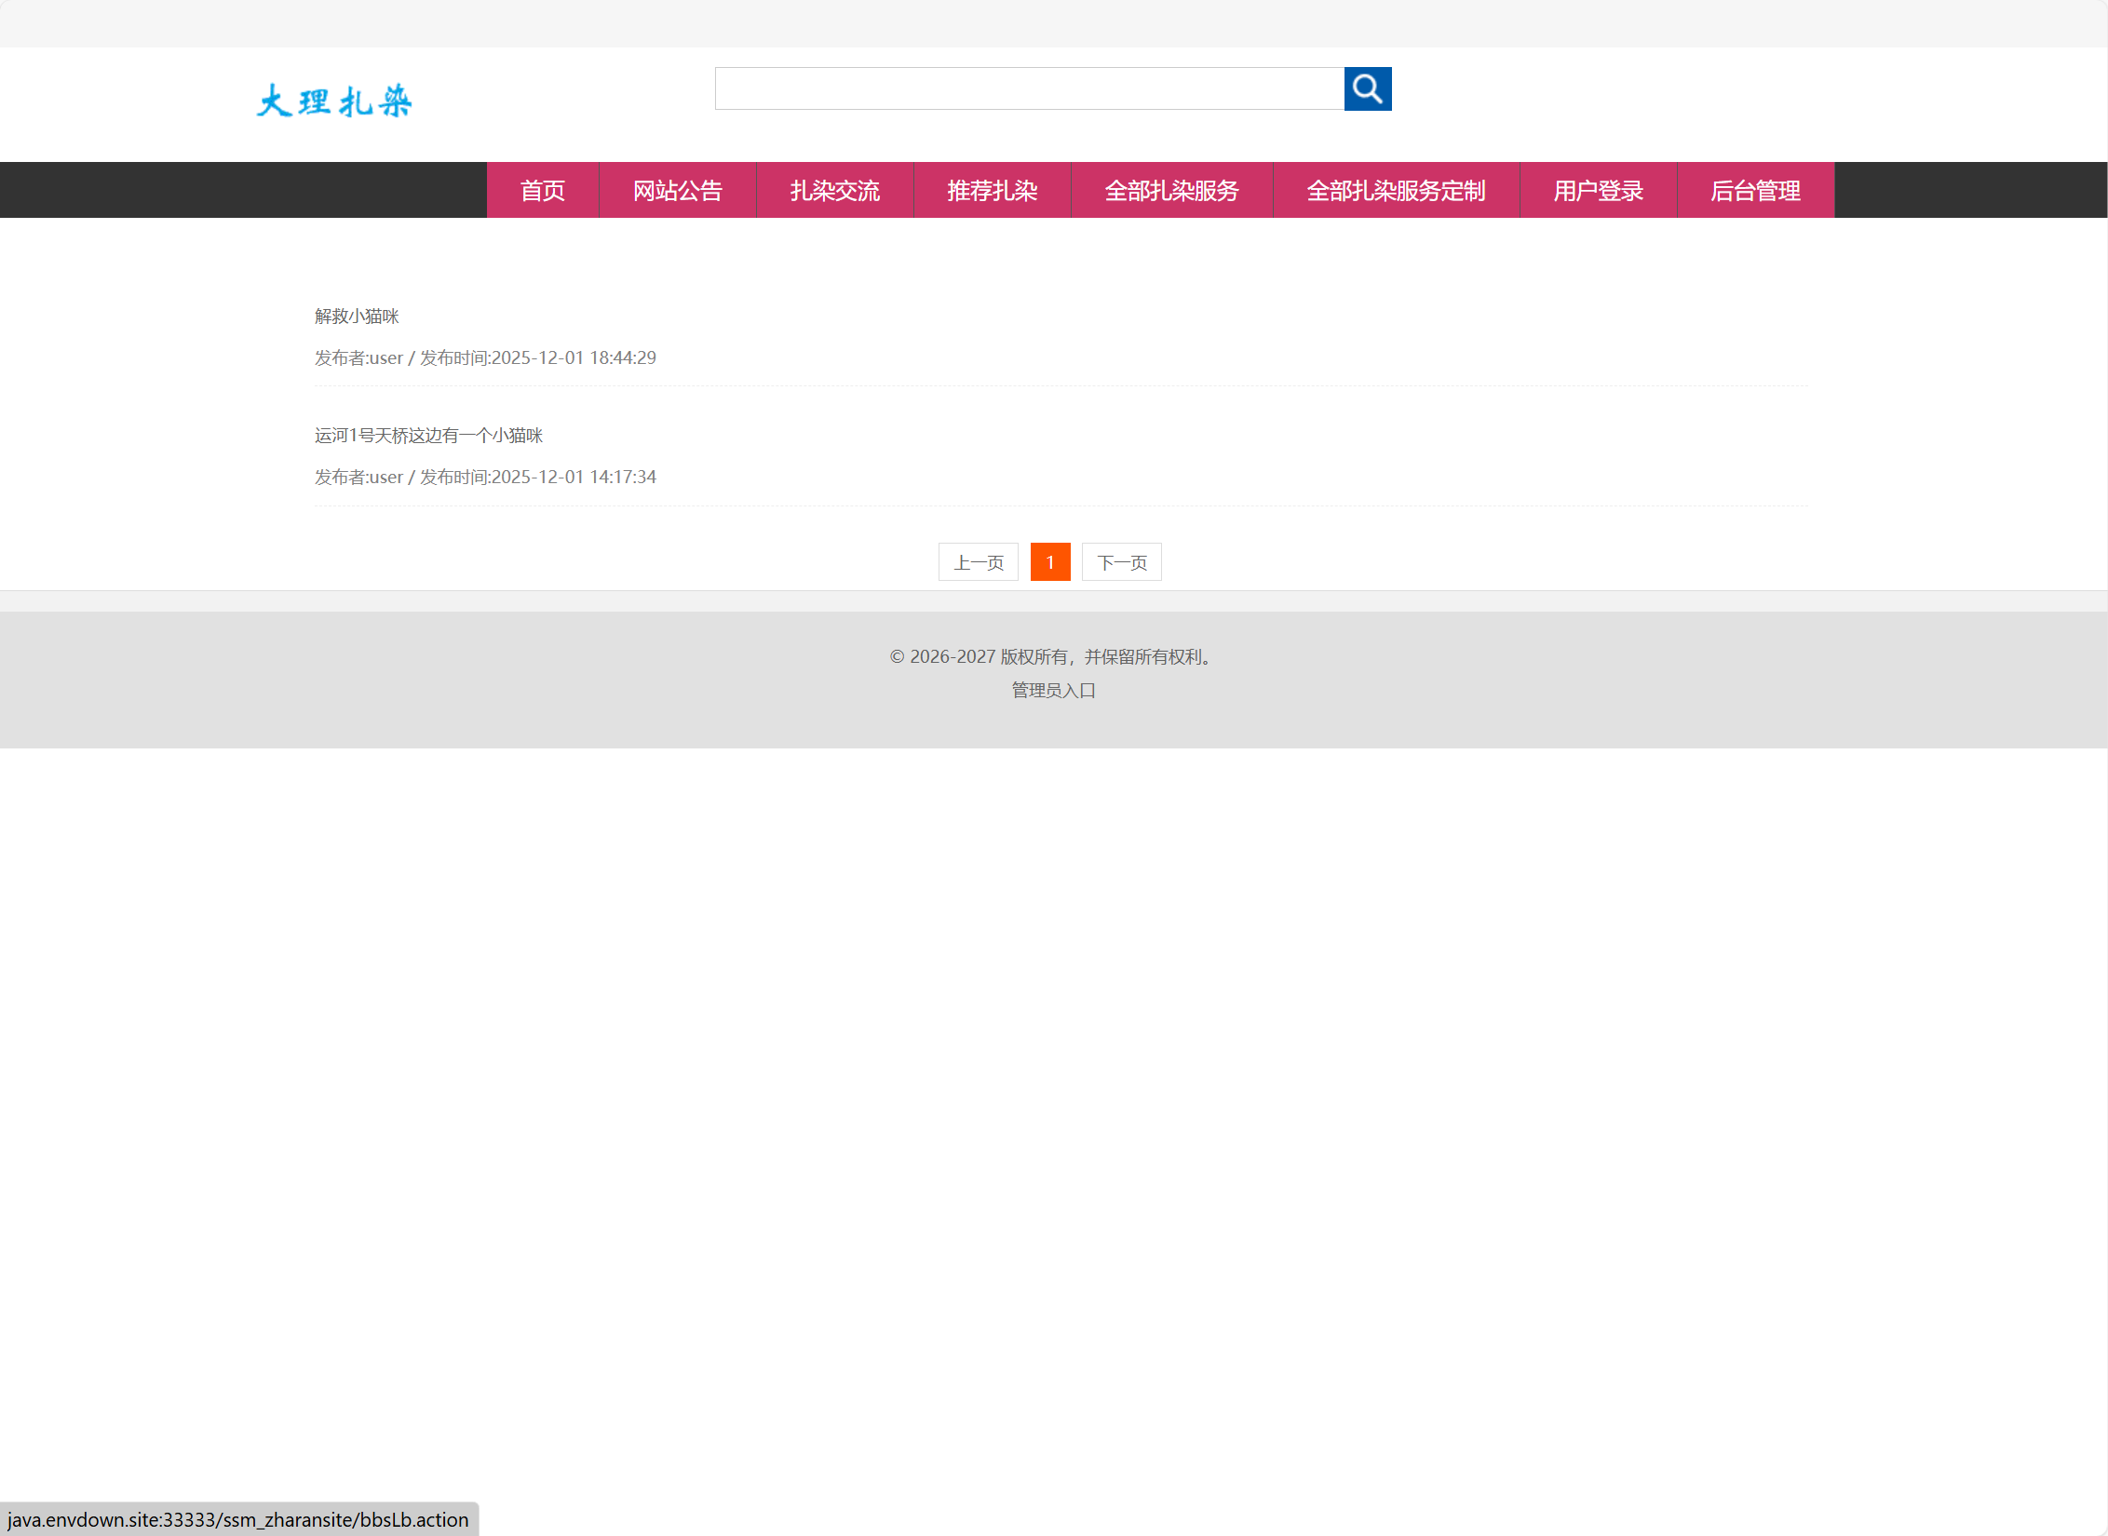Open the 管理员入口 footer link
The width and height of the screenshot is (2108, 1536).
tap(1053, 691)
